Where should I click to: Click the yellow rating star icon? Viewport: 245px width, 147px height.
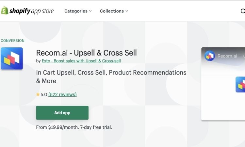point(38,94)
